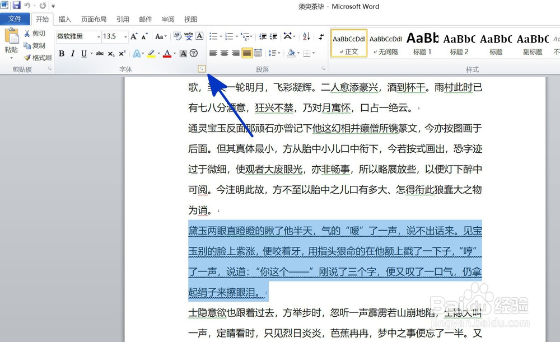Apply superscript formatting
The height and width of the screenshot is (342, 560).
click(122, 53)
